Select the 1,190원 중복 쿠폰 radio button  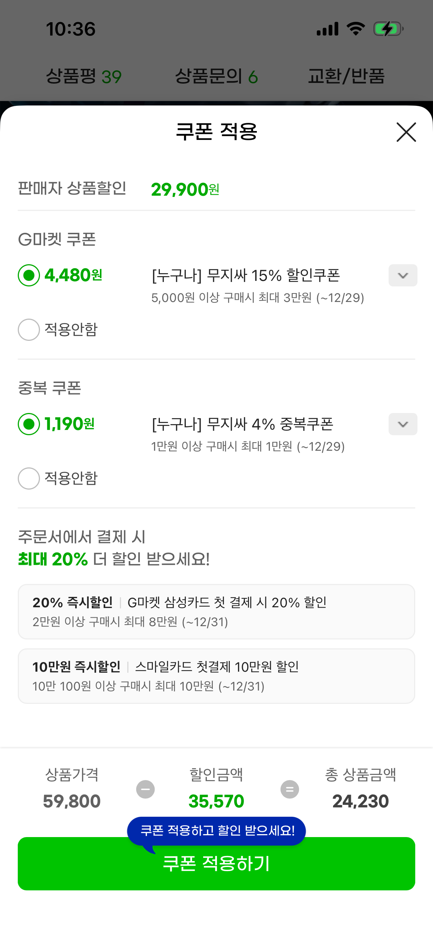click(29, 424)
